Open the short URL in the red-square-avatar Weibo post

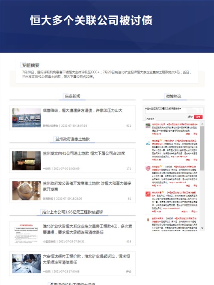tap(172, 208)
